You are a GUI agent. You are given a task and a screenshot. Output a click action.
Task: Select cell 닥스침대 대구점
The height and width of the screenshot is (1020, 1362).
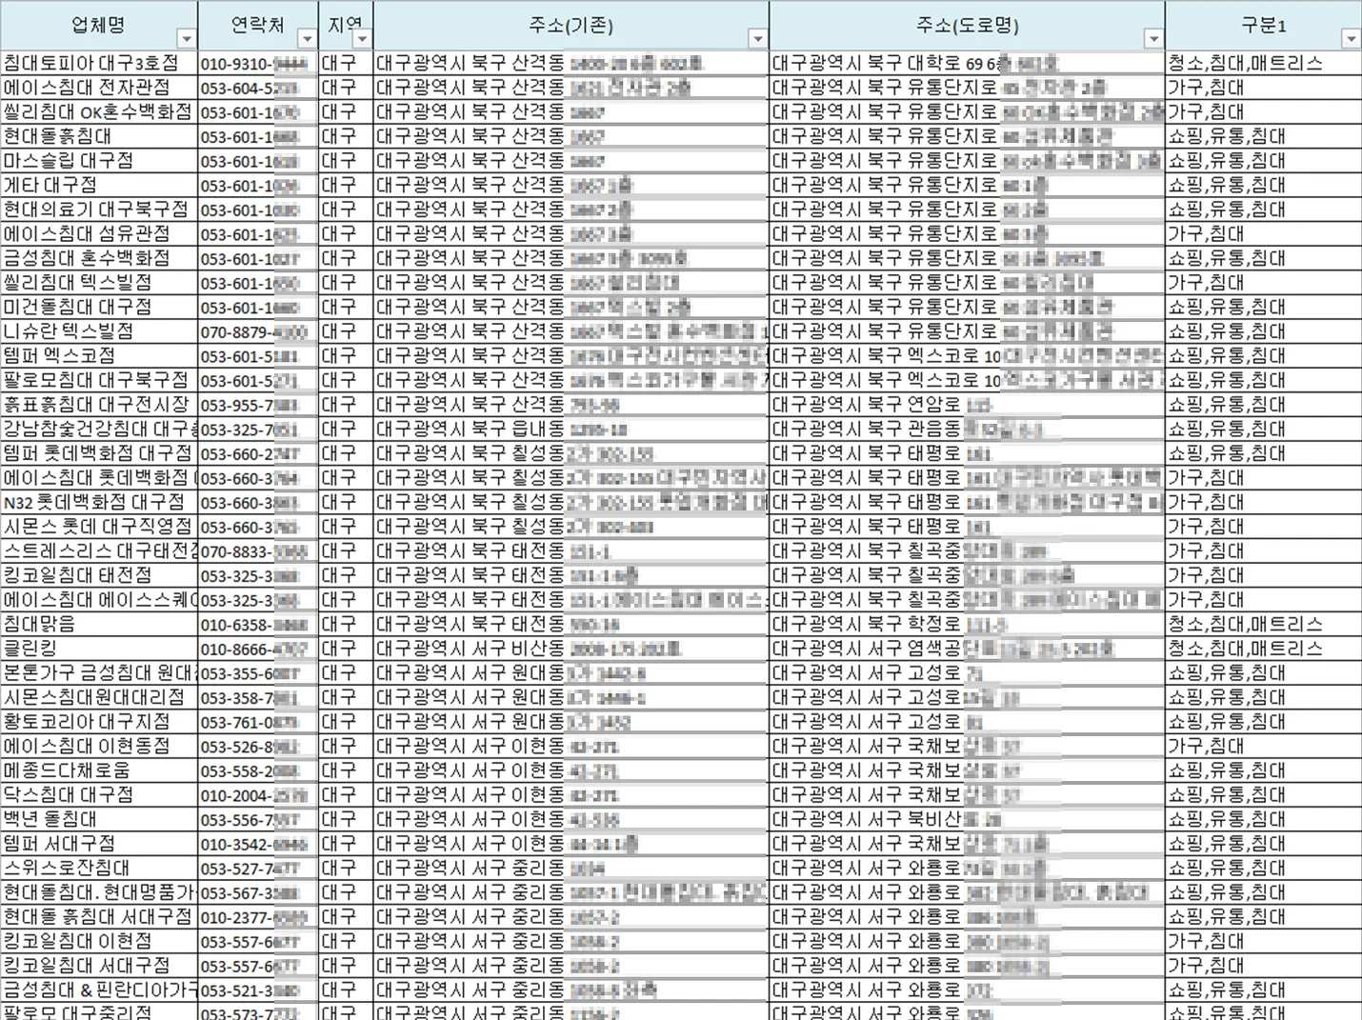click(99, 796)
